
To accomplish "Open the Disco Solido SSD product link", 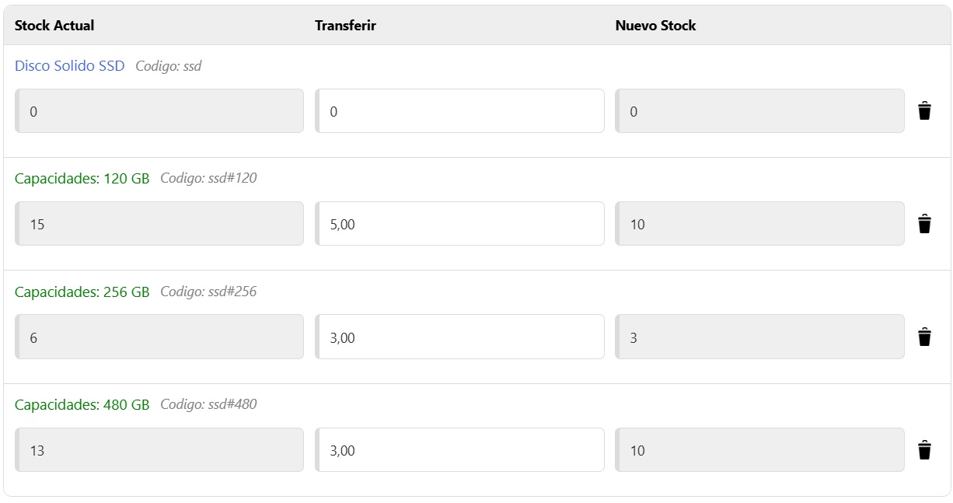I will pyautogui.click(x=69, y=66).
